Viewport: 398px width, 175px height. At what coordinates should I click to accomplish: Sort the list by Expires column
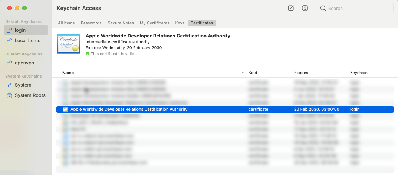pyautogui.click(x=301, y=73)
